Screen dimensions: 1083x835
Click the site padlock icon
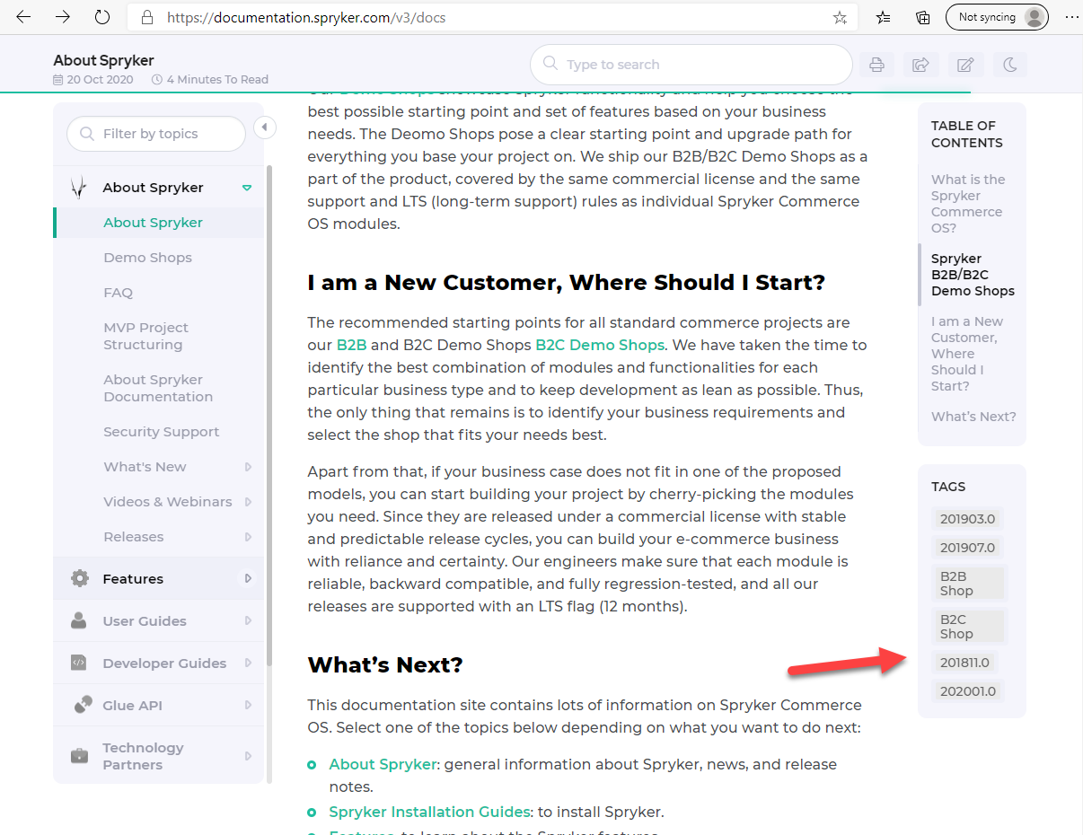[x=145, y=18]
